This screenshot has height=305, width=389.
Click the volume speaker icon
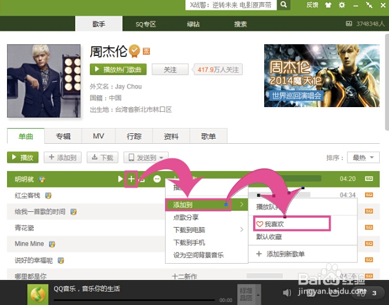click(x=287, y=293)
